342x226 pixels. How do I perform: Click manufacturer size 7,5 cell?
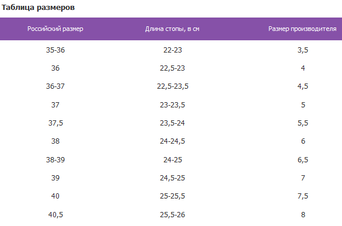(x=303, y=196)
